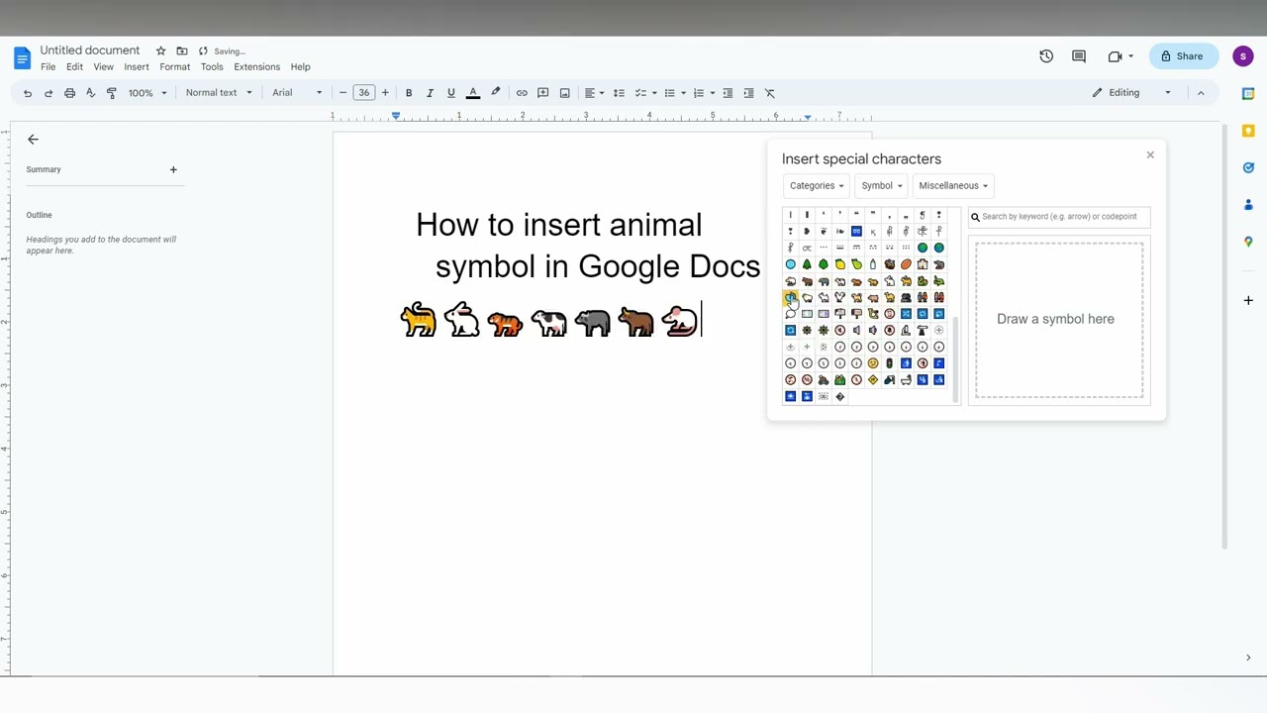The height and width of the screenshot is (713, 1267).
Task: Close the Insert special characters dialog
Action: 1150,155
